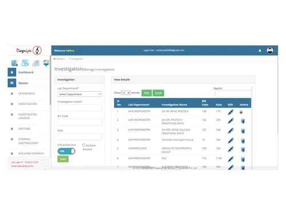Screen dimensions: 286x215
Task: Click rate cell showing 175
Action: pyautogui.click(x=218, y=111)
